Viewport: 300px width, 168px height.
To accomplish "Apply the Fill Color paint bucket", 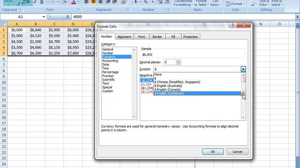I will (64, 2).
